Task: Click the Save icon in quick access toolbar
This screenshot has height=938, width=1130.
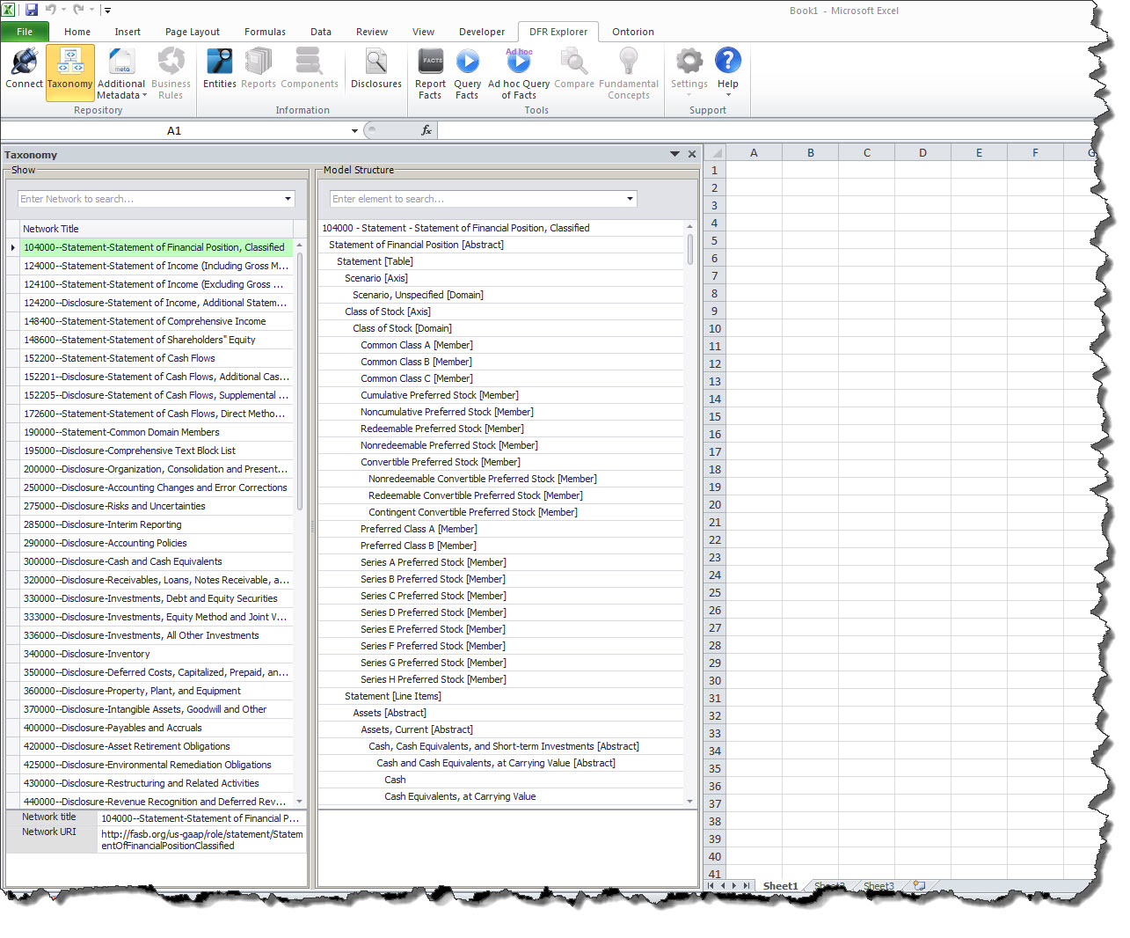Action: point(32,10)
